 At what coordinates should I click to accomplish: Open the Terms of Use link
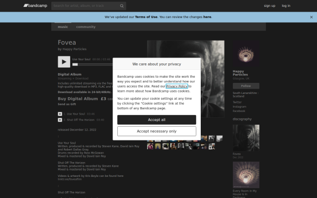146,17
